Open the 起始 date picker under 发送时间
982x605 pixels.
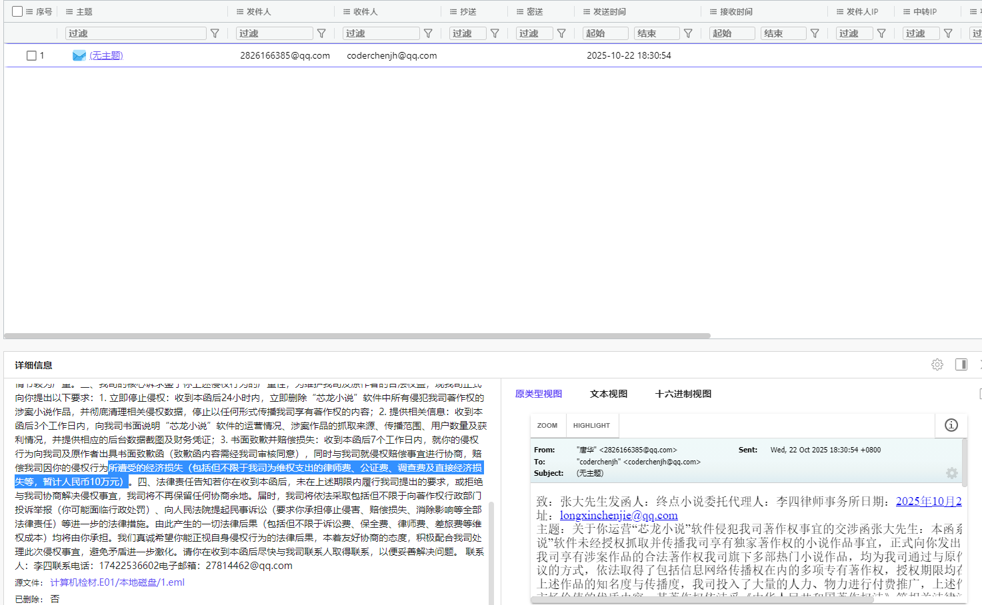click(x=605, y=33)
